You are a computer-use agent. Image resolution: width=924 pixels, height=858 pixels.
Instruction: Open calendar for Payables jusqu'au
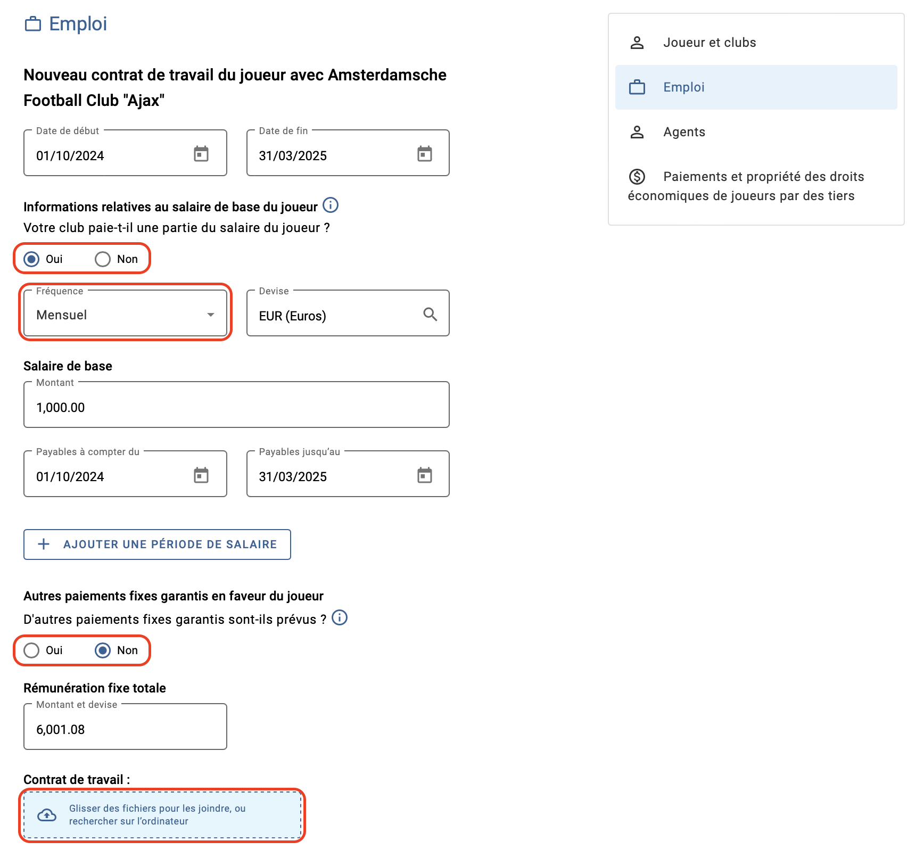click(x=424, y=475)
